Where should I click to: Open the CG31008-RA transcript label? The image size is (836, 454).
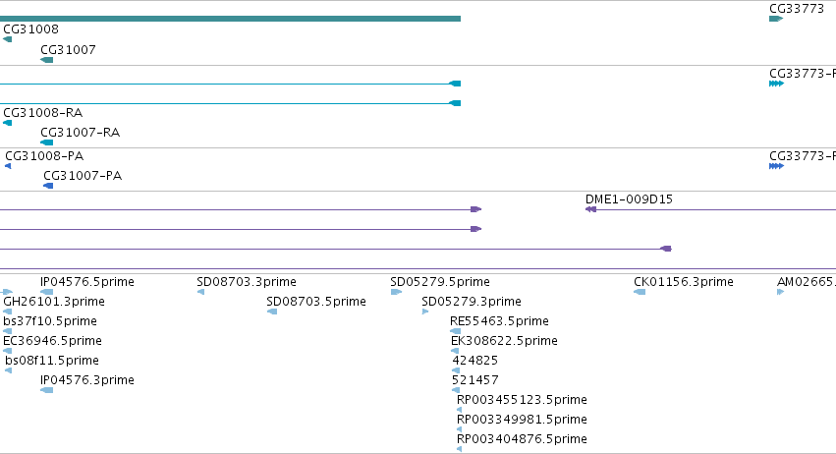[42, 113]
